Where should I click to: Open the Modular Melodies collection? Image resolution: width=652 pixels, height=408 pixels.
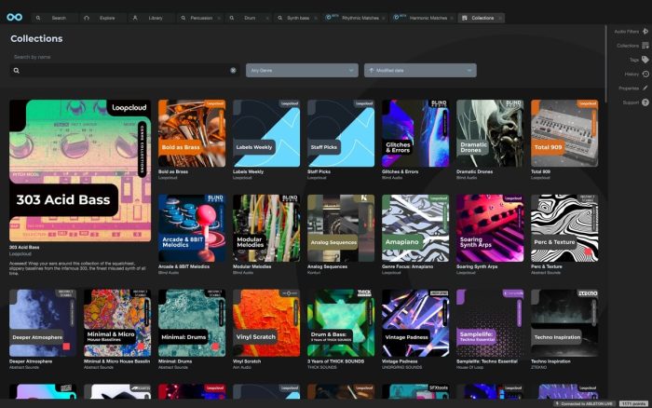coord(266,228)
